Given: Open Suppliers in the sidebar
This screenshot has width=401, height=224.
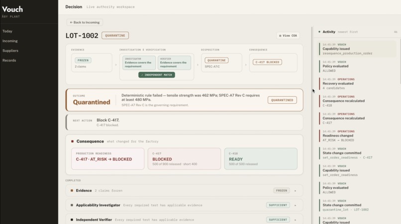Looking at the screenshot, I should [x=10, y=51].
